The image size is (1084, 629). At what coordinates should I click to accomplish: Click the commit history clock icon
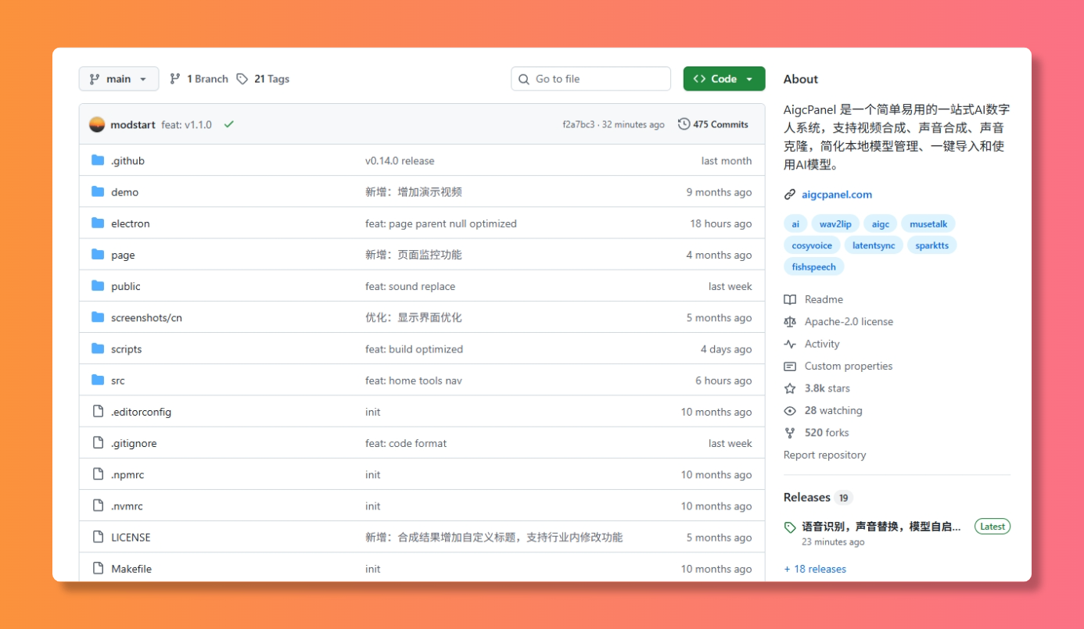[684, 124]
